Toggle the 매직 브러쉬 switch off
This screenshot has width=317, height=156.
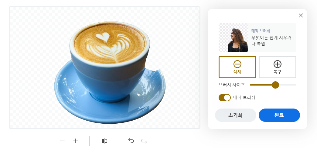click(225, 98)
